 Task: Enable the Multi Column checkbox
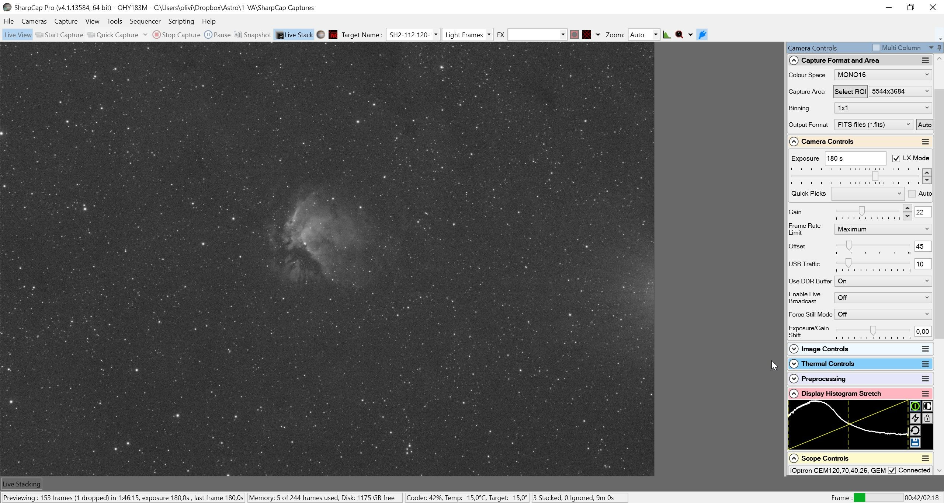pos(876,48)
